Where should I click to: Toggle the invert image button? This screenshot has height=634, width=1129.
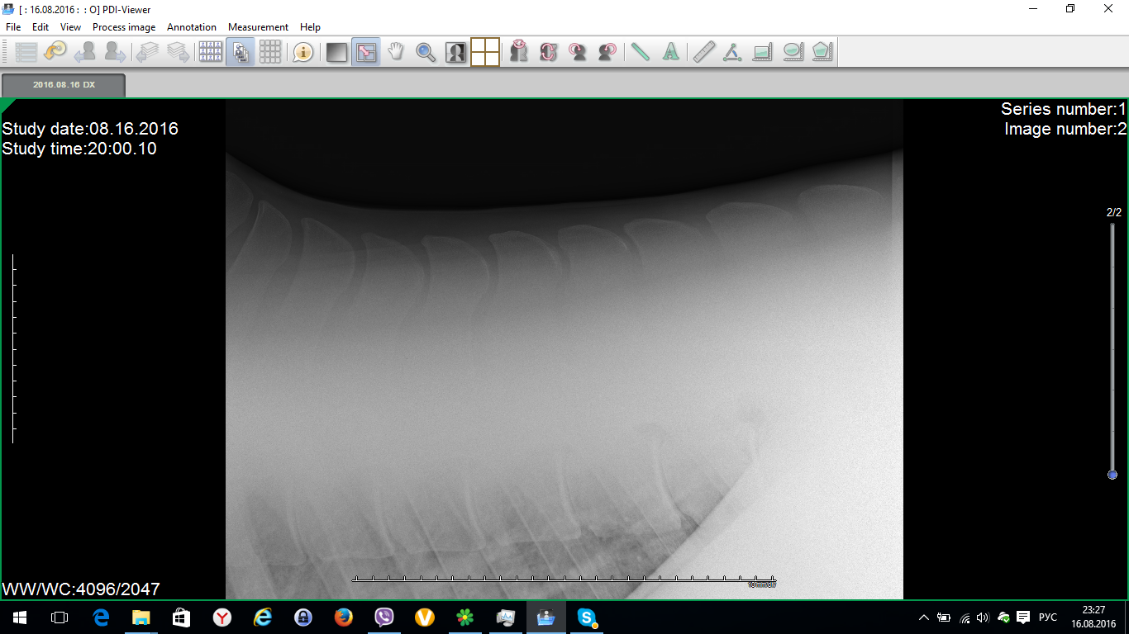click(x=455, y=53)
